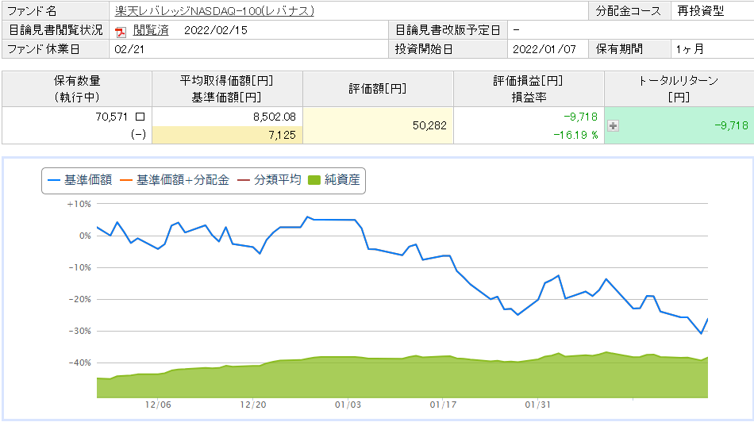Toggle the 基準価額+分配金 legend series
This screenshot has height=422, width=754.
(175, 180)
